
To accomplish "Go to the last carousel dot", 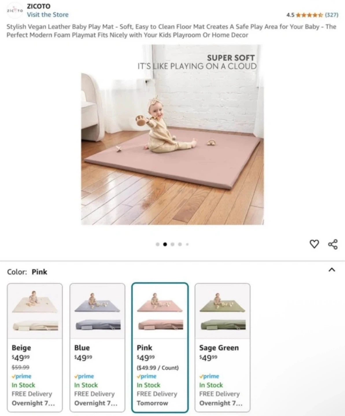I will point(187,244).
